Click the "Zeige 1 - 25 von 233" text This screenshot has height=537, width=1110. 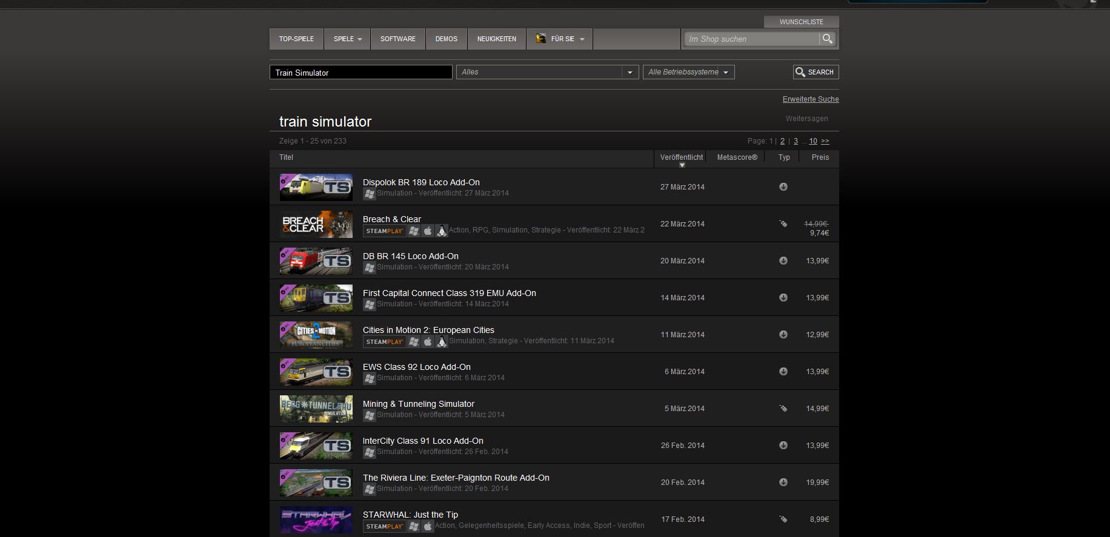(x=313, y=141)
